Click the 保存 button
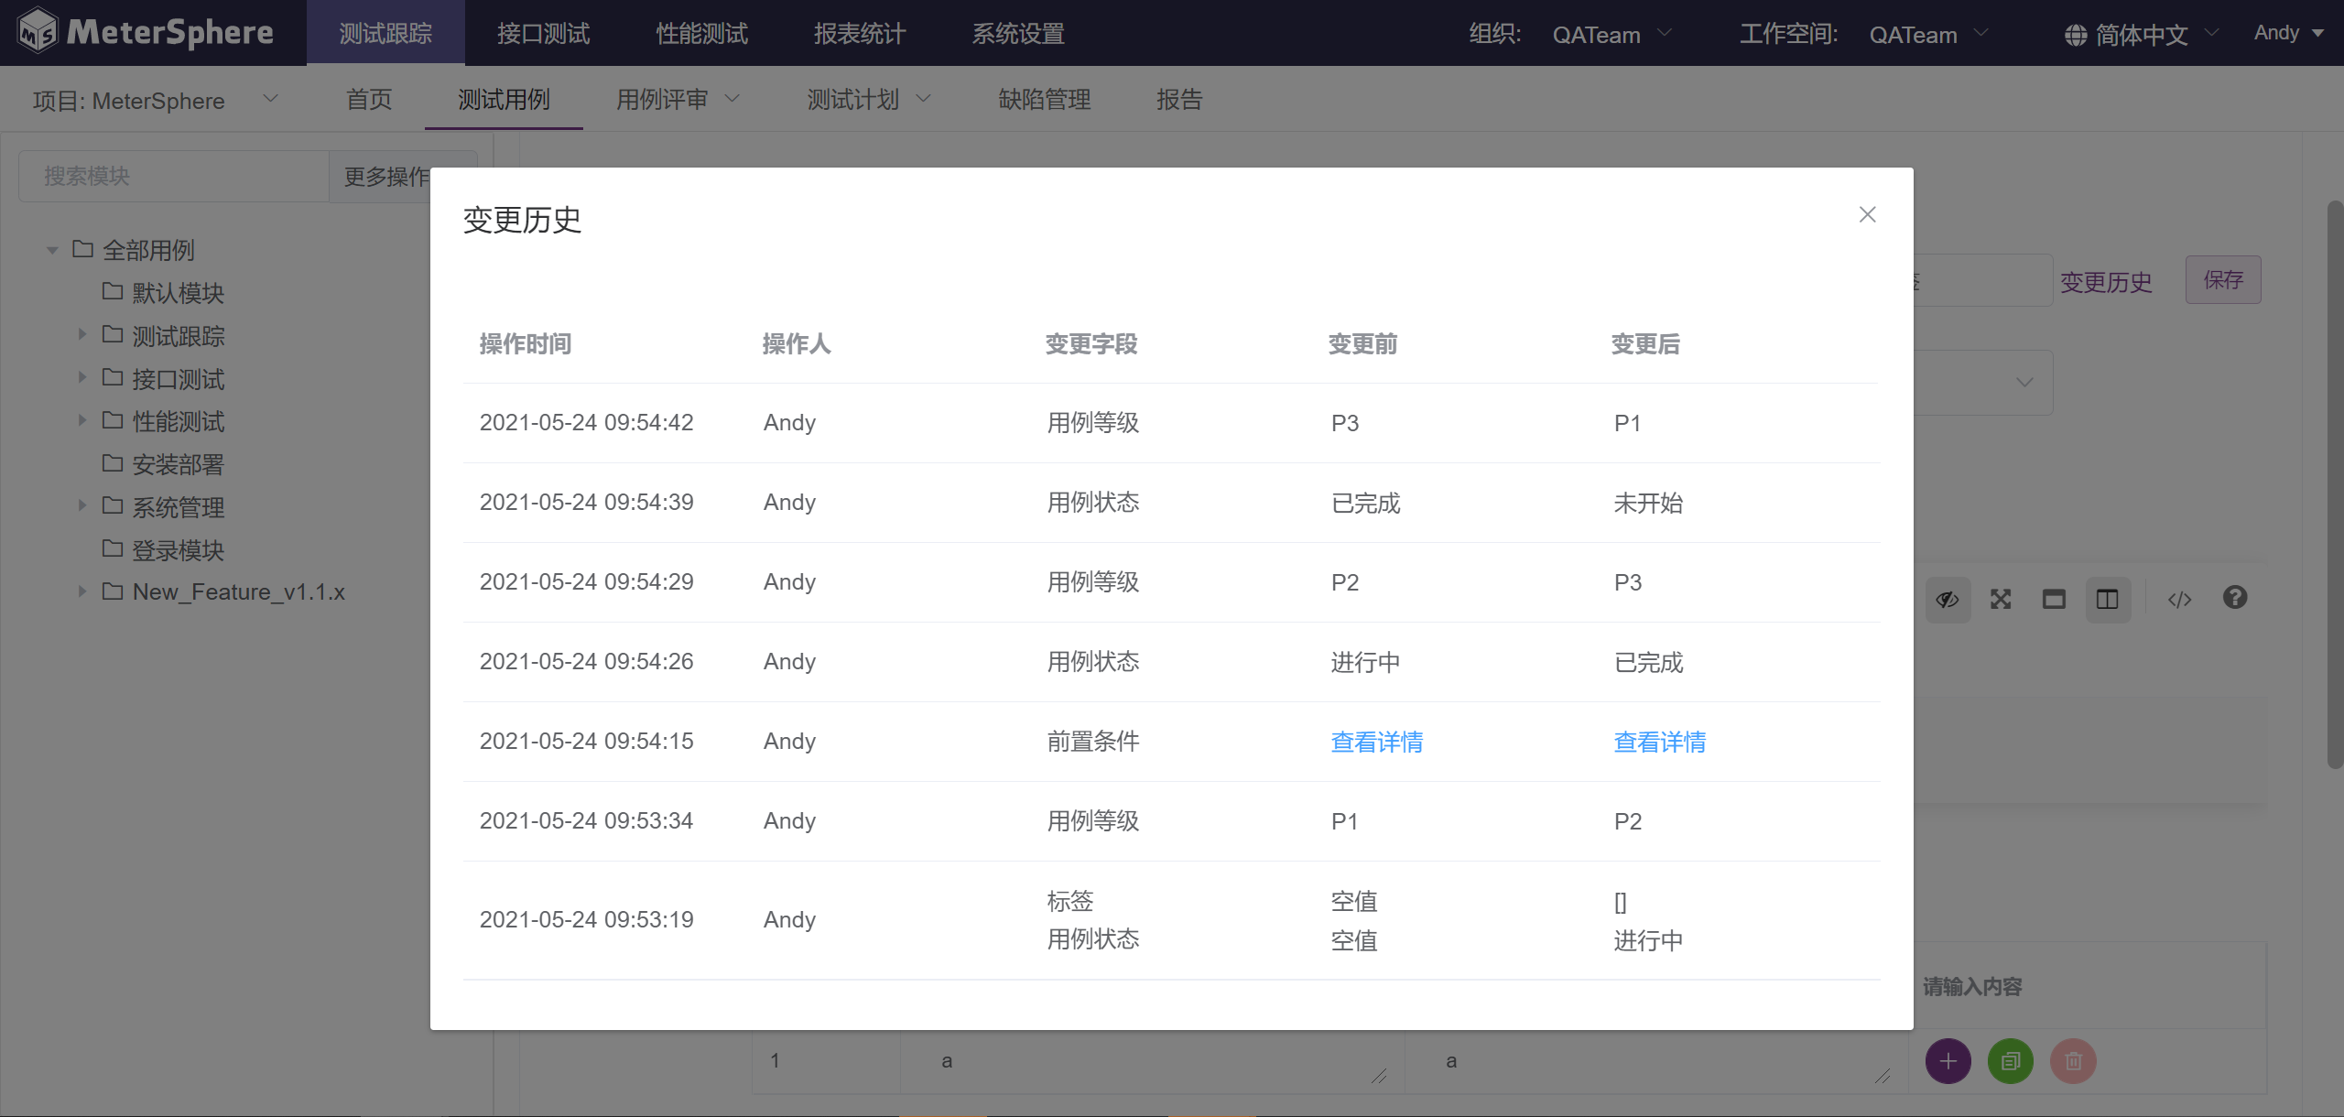Screen dimensions: 2344x1117 (x=2223, y=280)
